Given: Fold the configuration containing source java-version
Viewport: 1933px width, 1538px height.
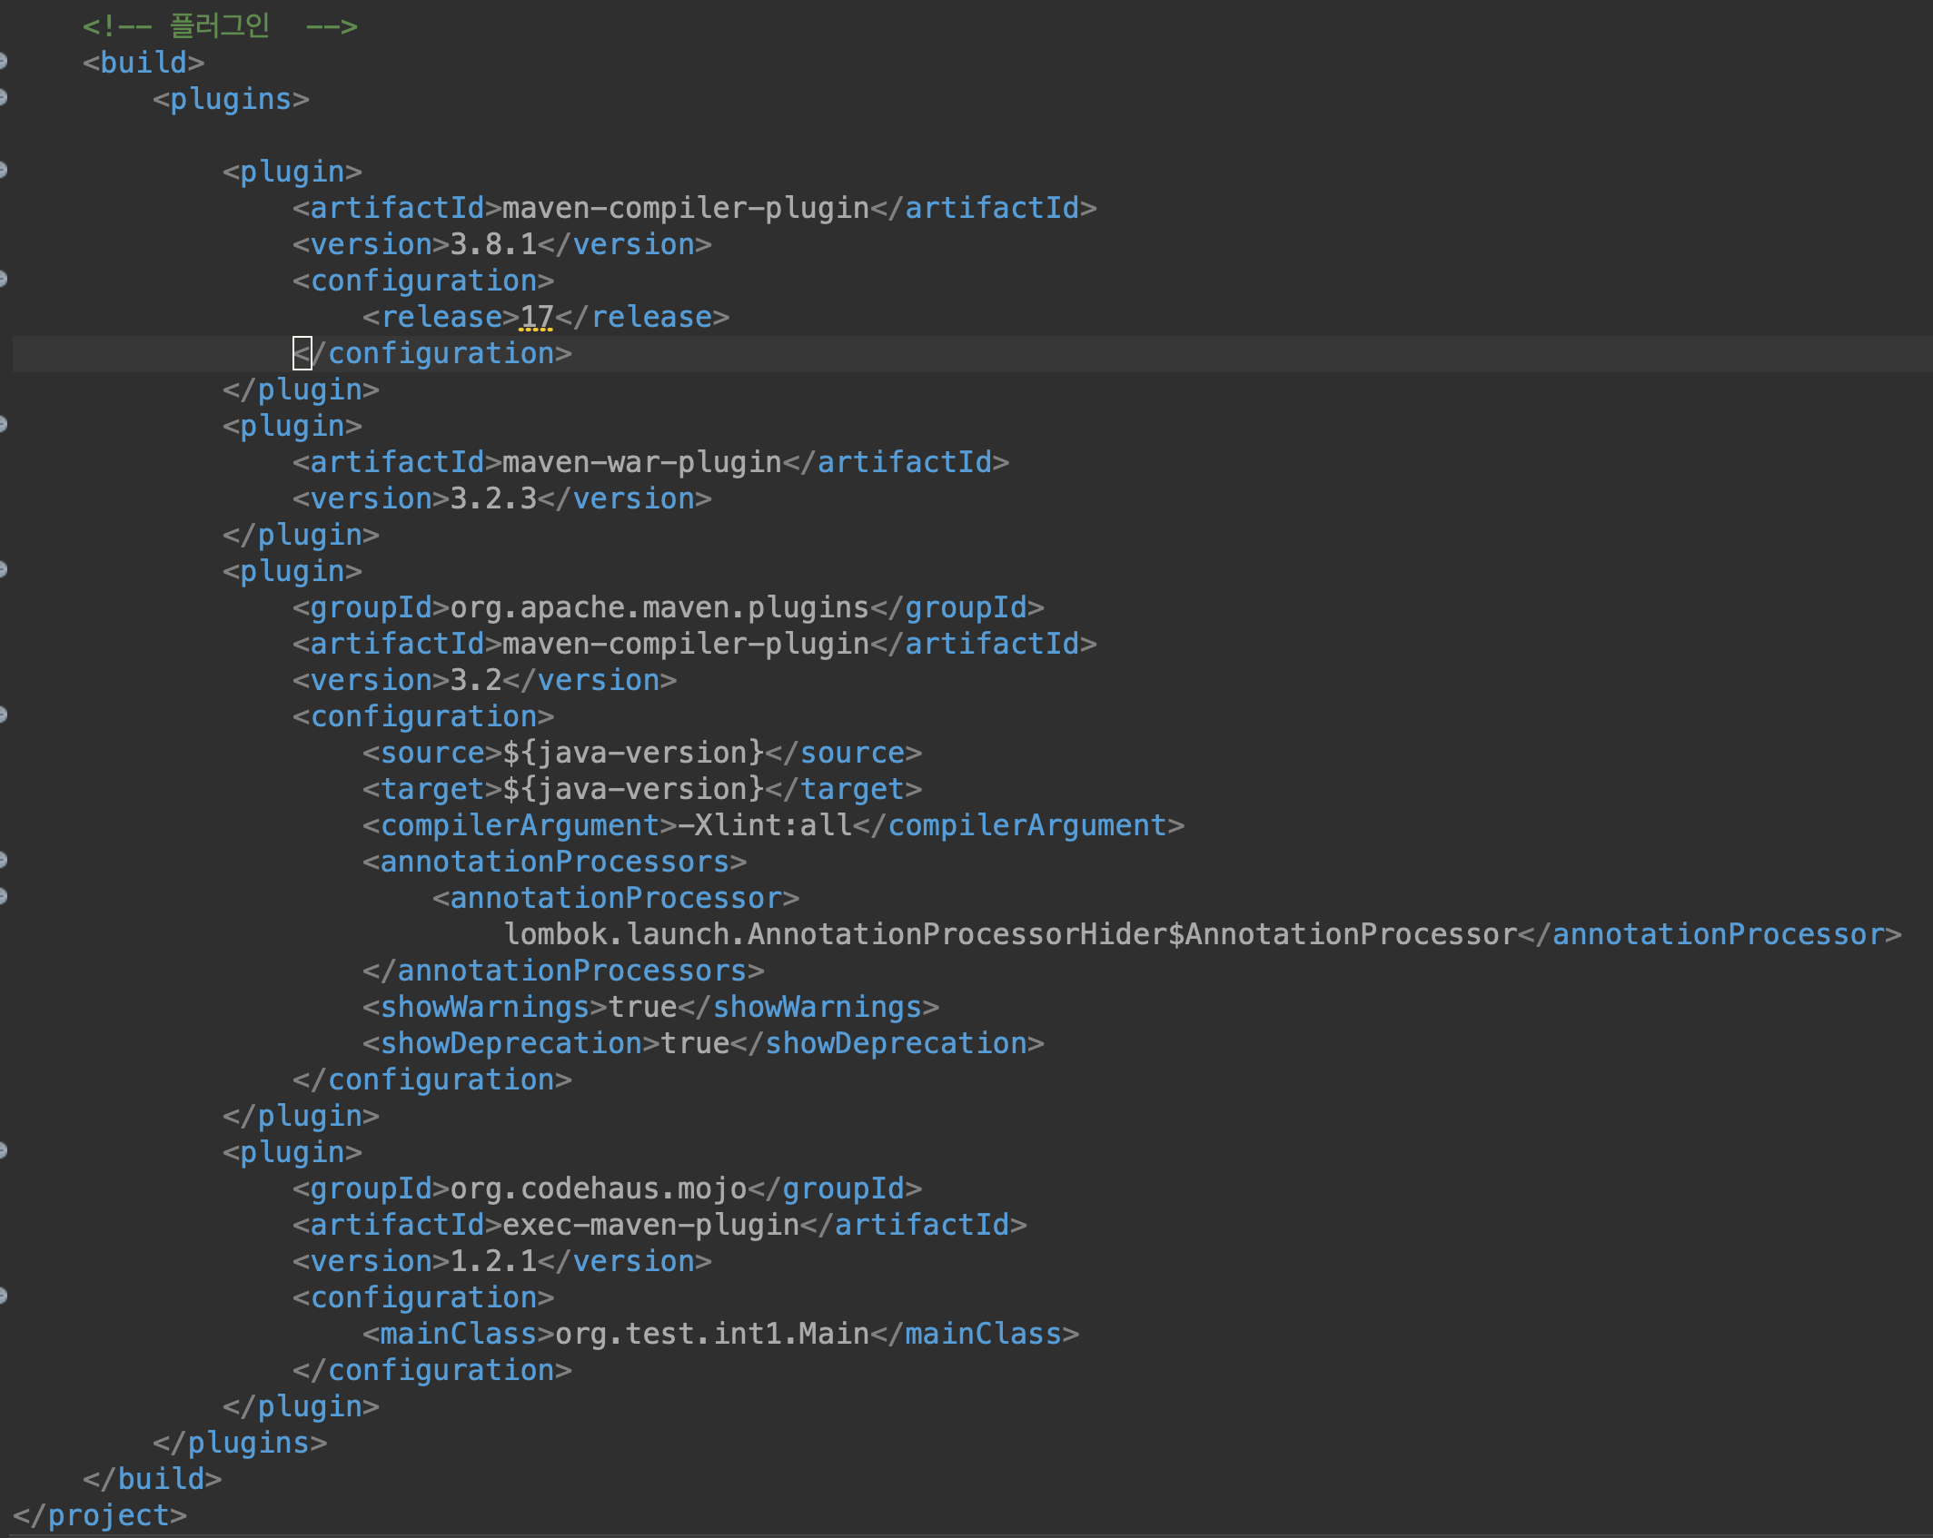Looking at the screenshot, I should coord(3,715).
